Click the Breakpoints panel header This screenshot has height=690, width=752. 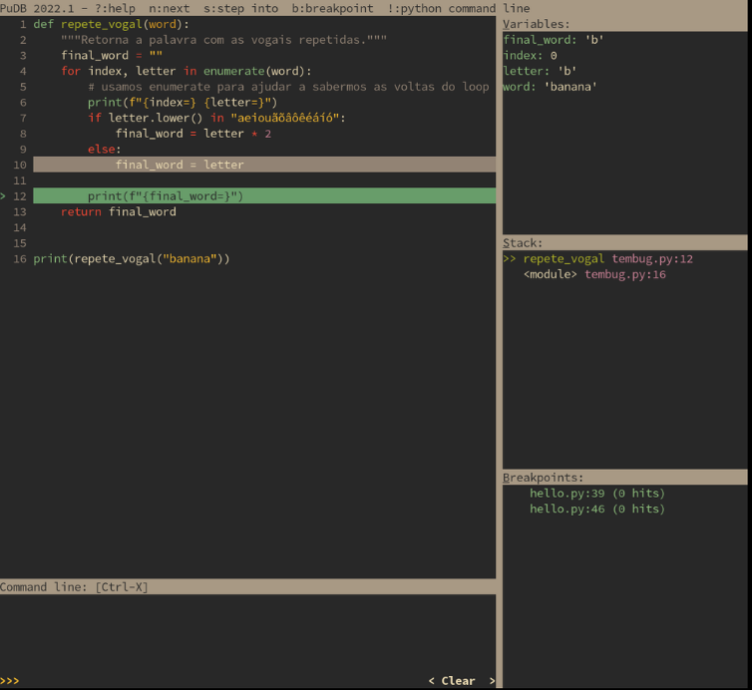click(543, 478)
